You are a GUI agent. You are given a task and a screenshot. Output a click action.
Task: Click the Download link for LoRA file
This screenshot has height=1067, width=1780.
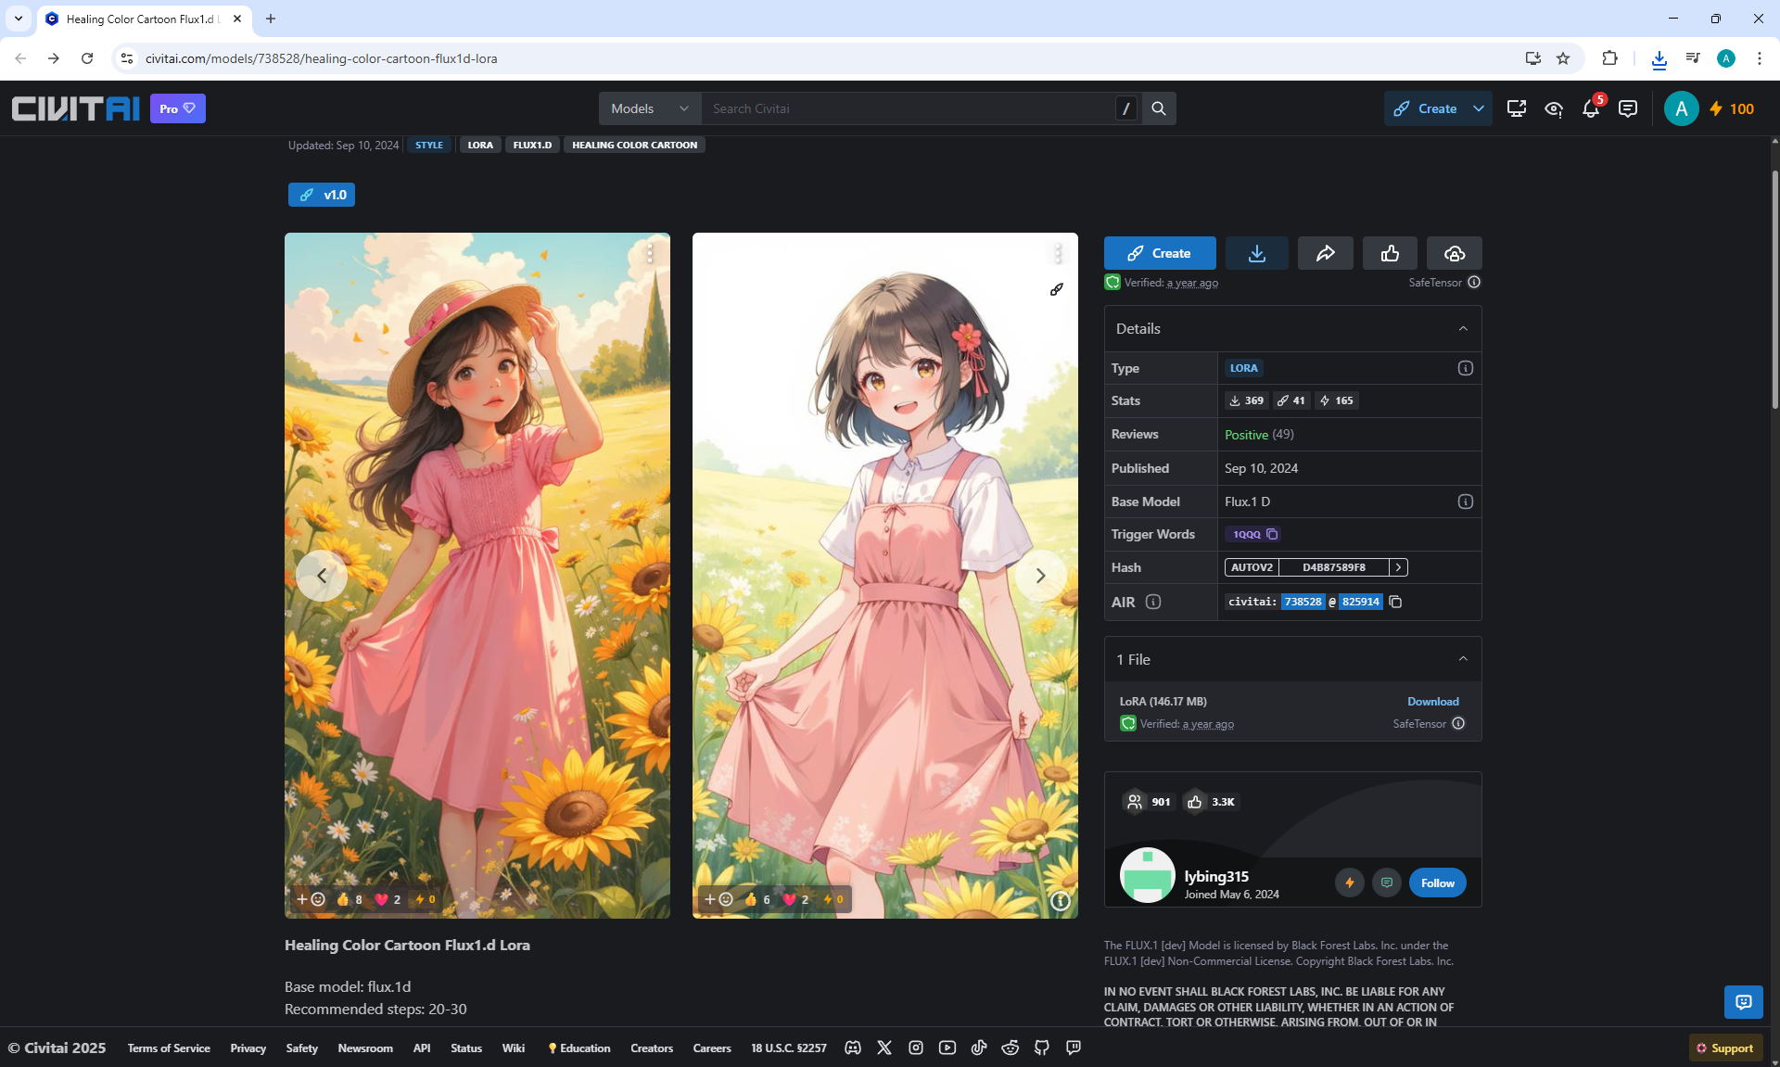click(x=1432, y=701)
